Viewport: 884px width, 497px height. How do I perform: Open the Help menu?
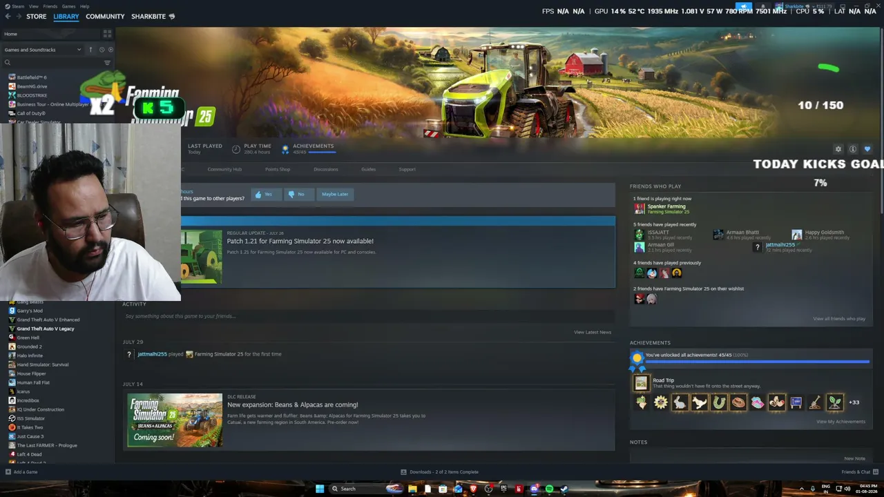coord(84,6)
